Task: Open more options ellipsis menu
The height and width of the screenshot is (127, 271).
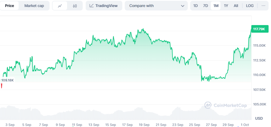Action: pos(263,6)
